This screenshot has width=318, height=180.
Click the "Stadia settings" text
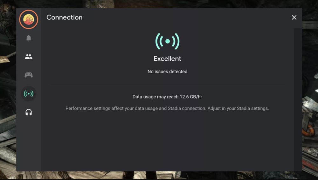(252, 109)
